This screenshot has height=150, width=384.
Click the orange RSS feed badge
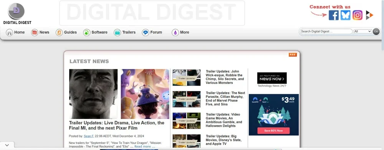point(293,55)
